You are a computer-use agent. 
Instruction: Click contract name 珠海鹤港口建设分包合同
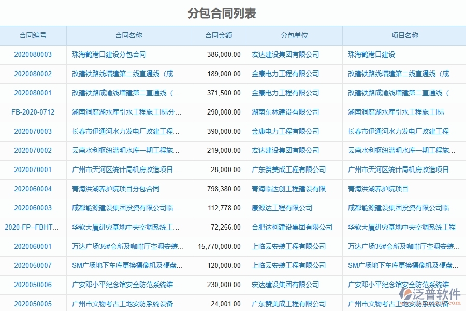(107, 54)
